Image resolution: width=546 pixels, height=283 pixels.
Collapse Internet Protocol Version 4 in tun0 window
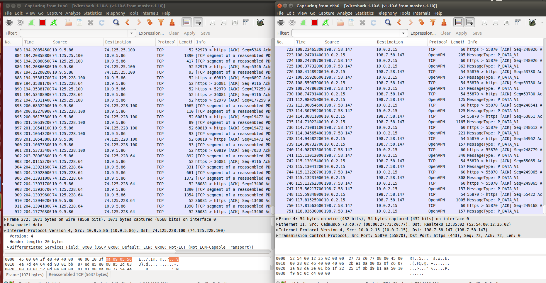[5, 230]
